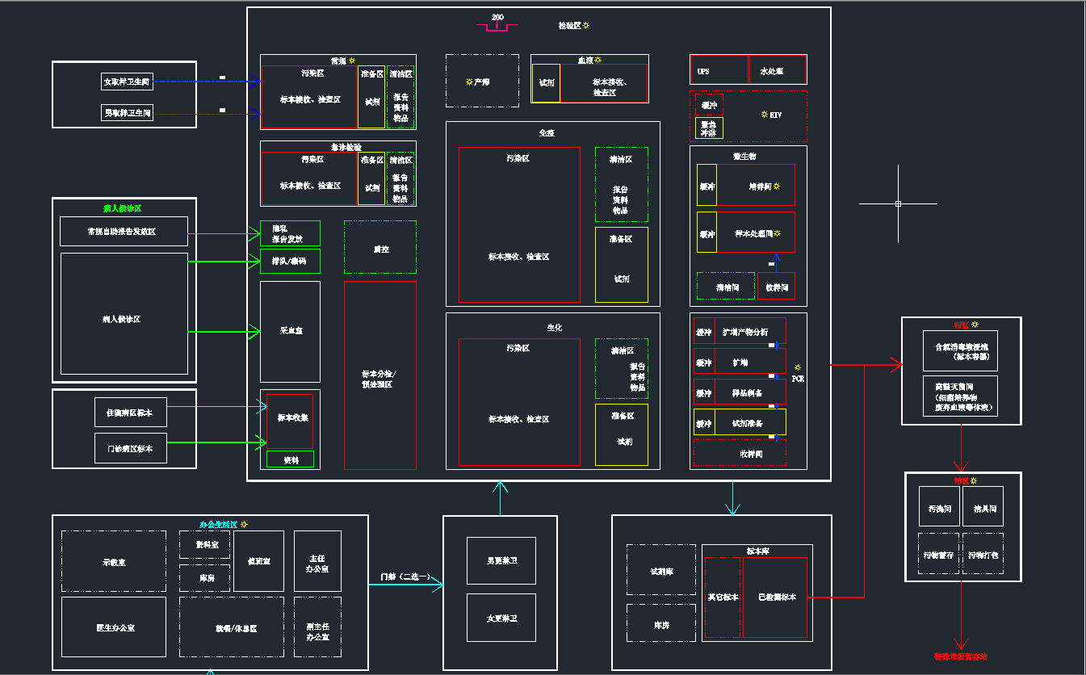Select the 样品制备 room label
The width and height of the screenshot is (1086, 675).
point(745,393)
